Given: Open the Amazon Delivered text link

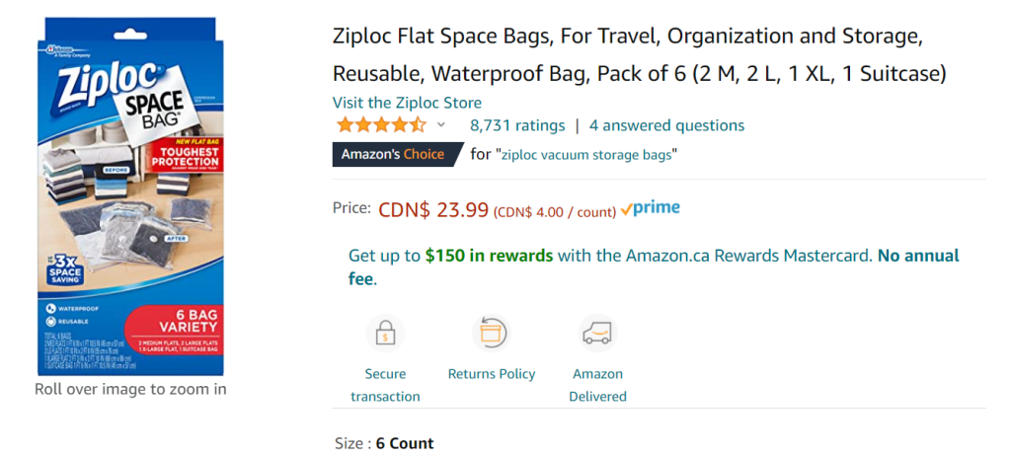Looking at the screenshot, I should 597,385.
